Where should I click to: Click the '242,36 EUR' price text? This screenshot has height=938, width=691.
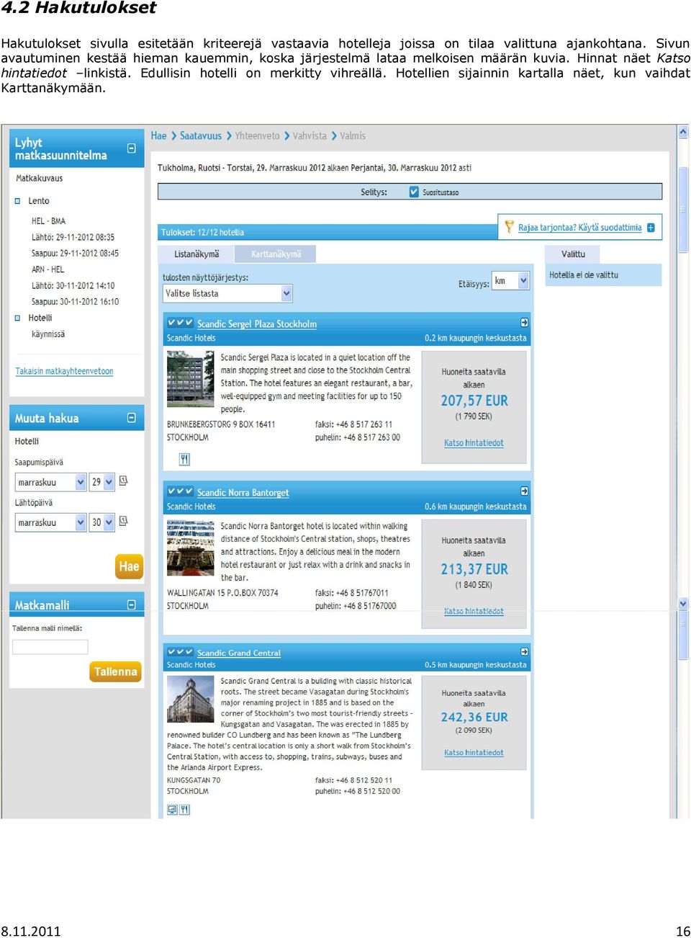[474, 717]
